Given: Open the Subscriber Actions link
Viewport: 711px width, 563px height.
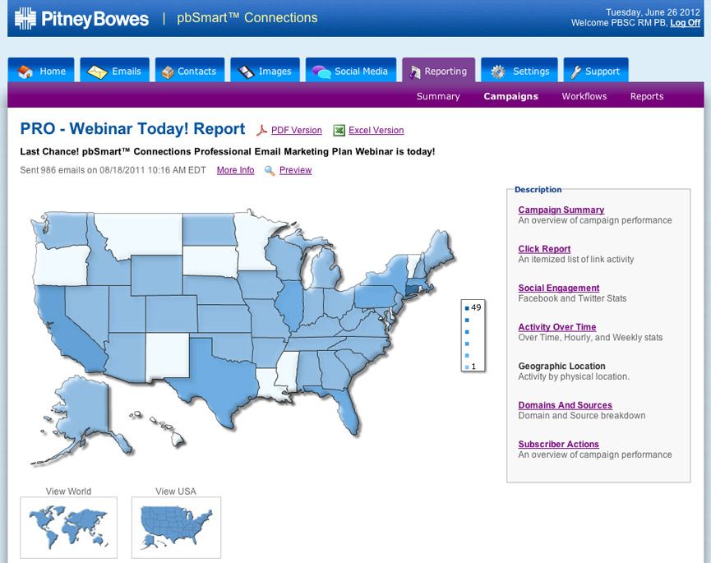Looking at the screenshot, I should tap(558, 444).
